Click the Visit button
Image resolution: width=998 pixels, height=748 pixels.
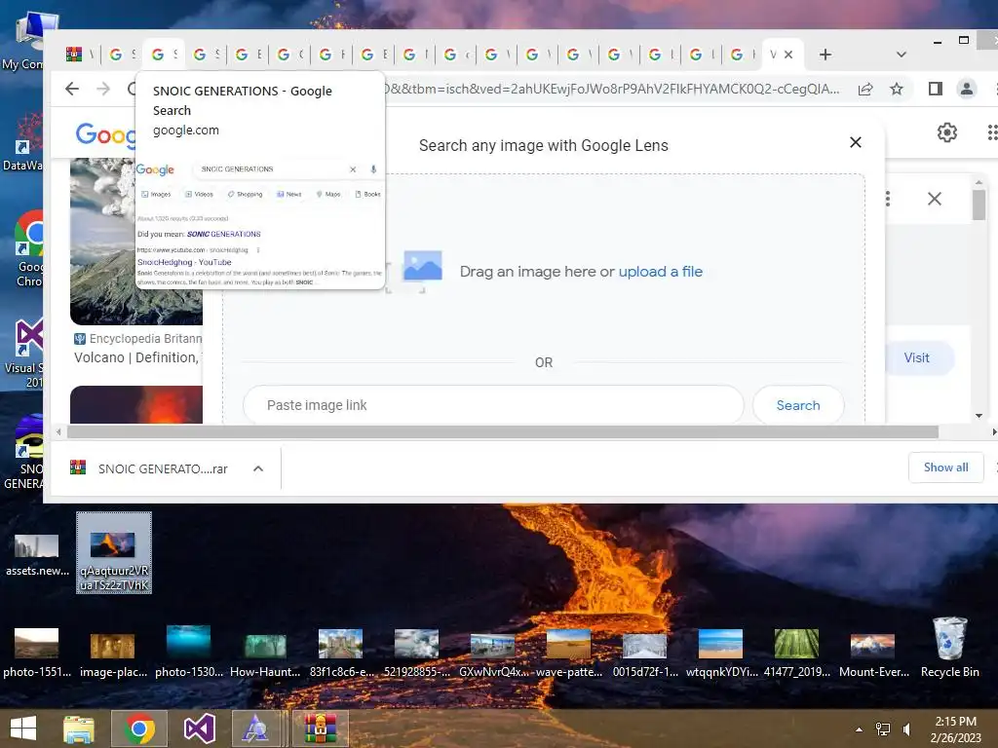[x=916, y=357]
